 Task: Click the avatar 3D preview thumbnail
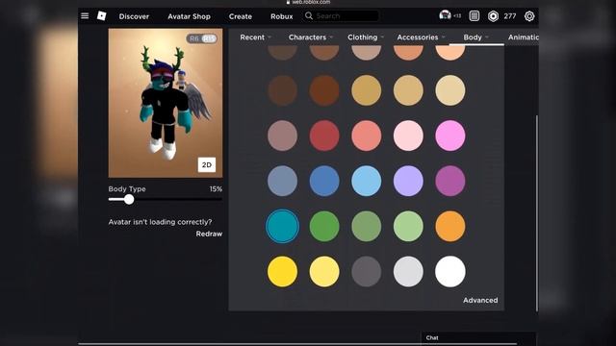pos(166,103)
